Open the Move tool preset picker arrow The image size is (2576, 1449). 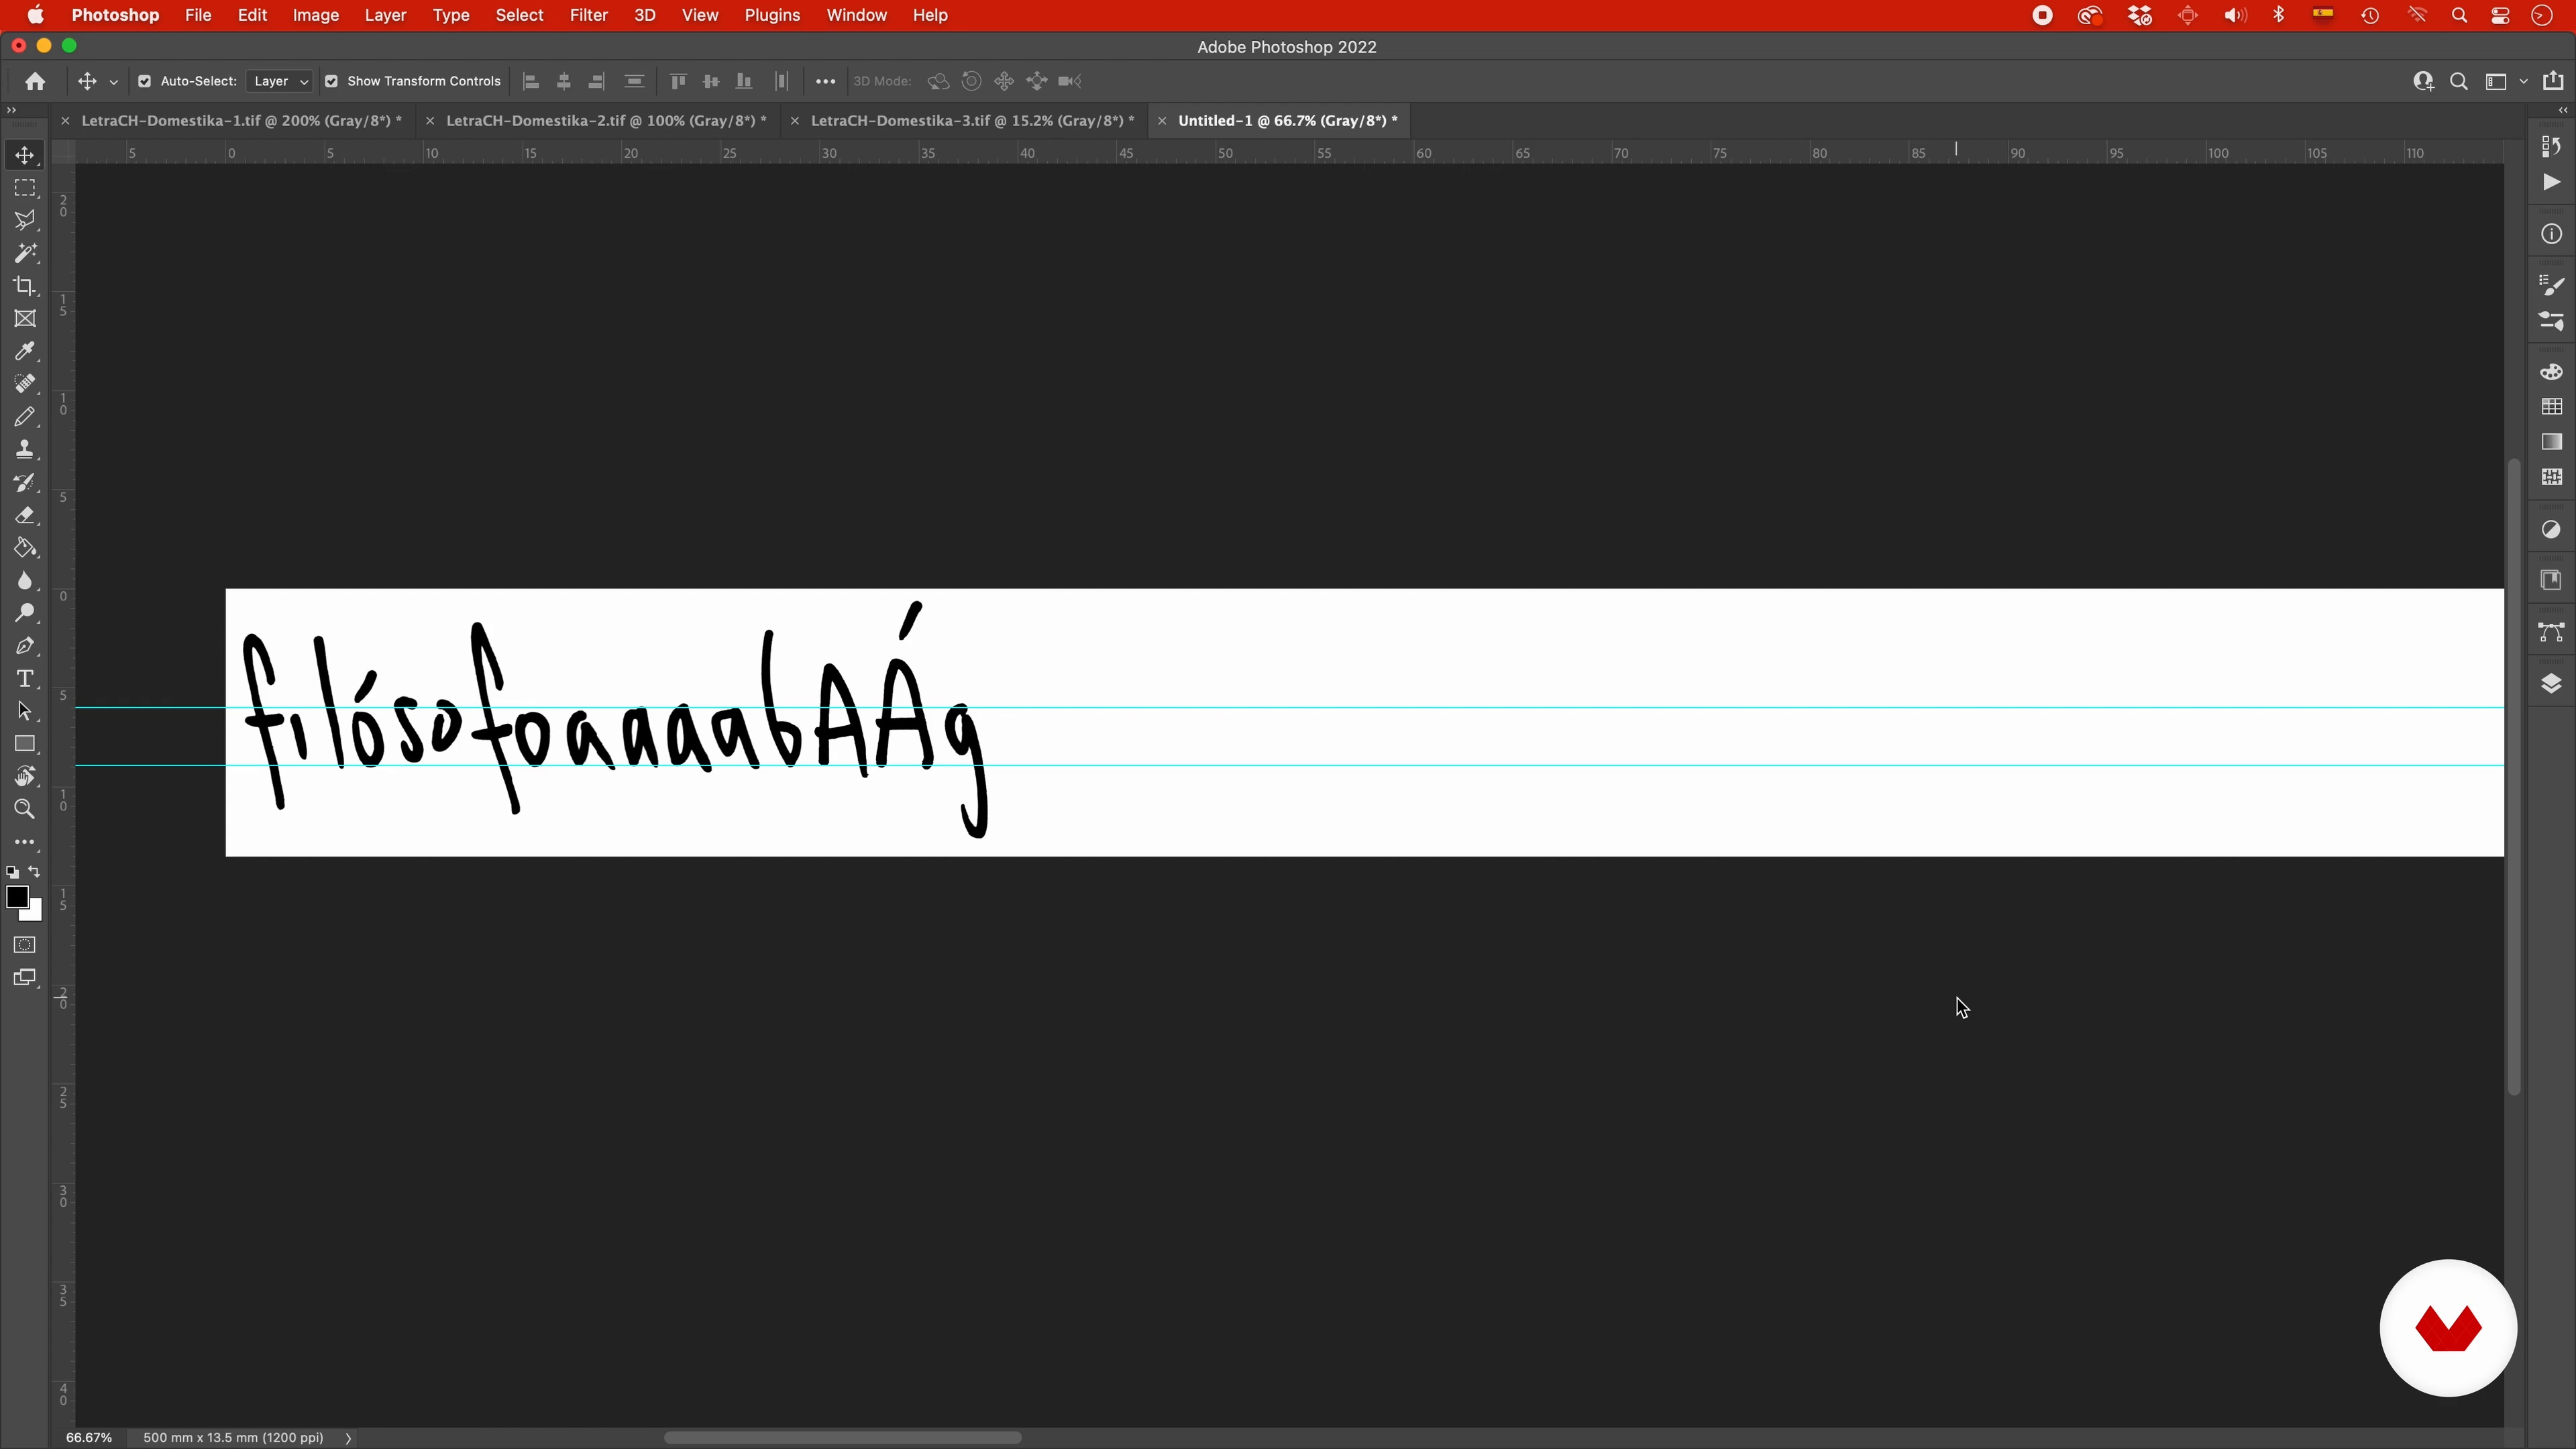113,82
